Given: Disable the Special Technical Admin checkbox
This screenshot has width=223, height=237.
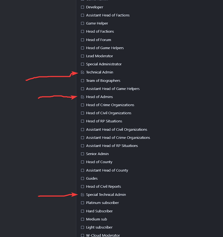Looking at the screenshot, I should pyautogui.click(x=83, y=195).
